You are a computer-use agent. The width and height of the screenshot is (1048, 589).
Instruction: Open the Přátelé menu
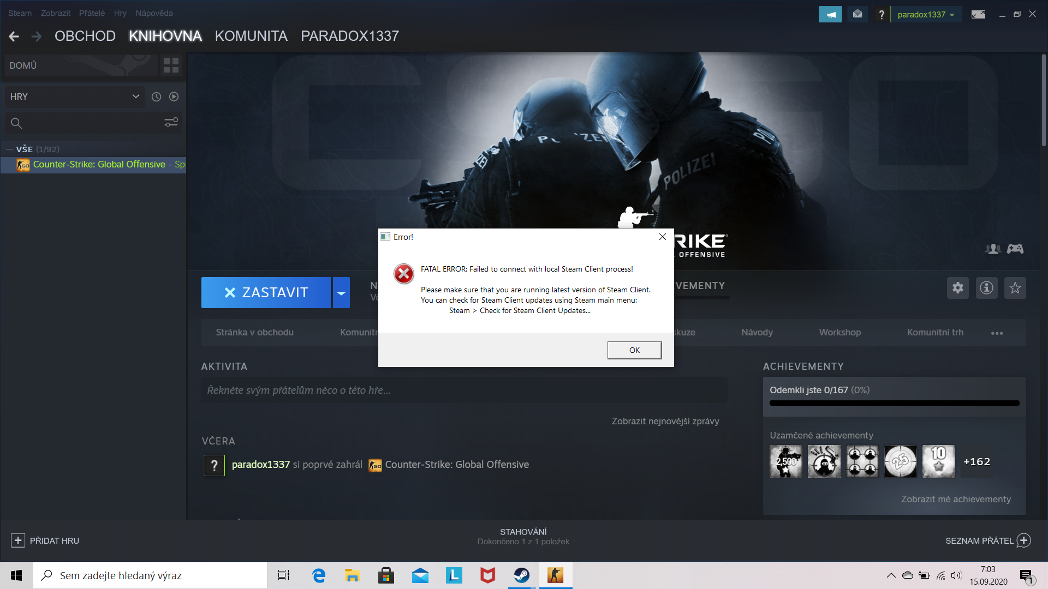click(92, 13)
